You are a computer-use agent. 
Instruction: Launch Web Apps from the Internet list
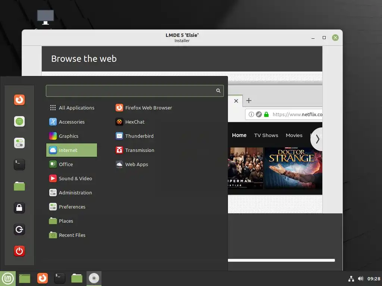[132, 164]
